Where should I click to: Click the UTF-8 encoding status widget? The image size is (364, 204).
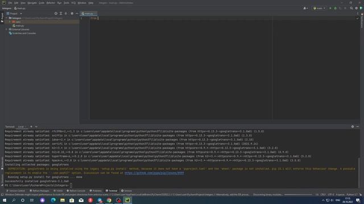(331, 195)
